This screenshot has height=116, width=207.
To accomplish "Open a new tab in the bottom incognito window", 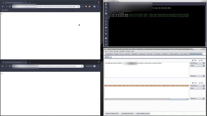I will [x=29, y=62].
